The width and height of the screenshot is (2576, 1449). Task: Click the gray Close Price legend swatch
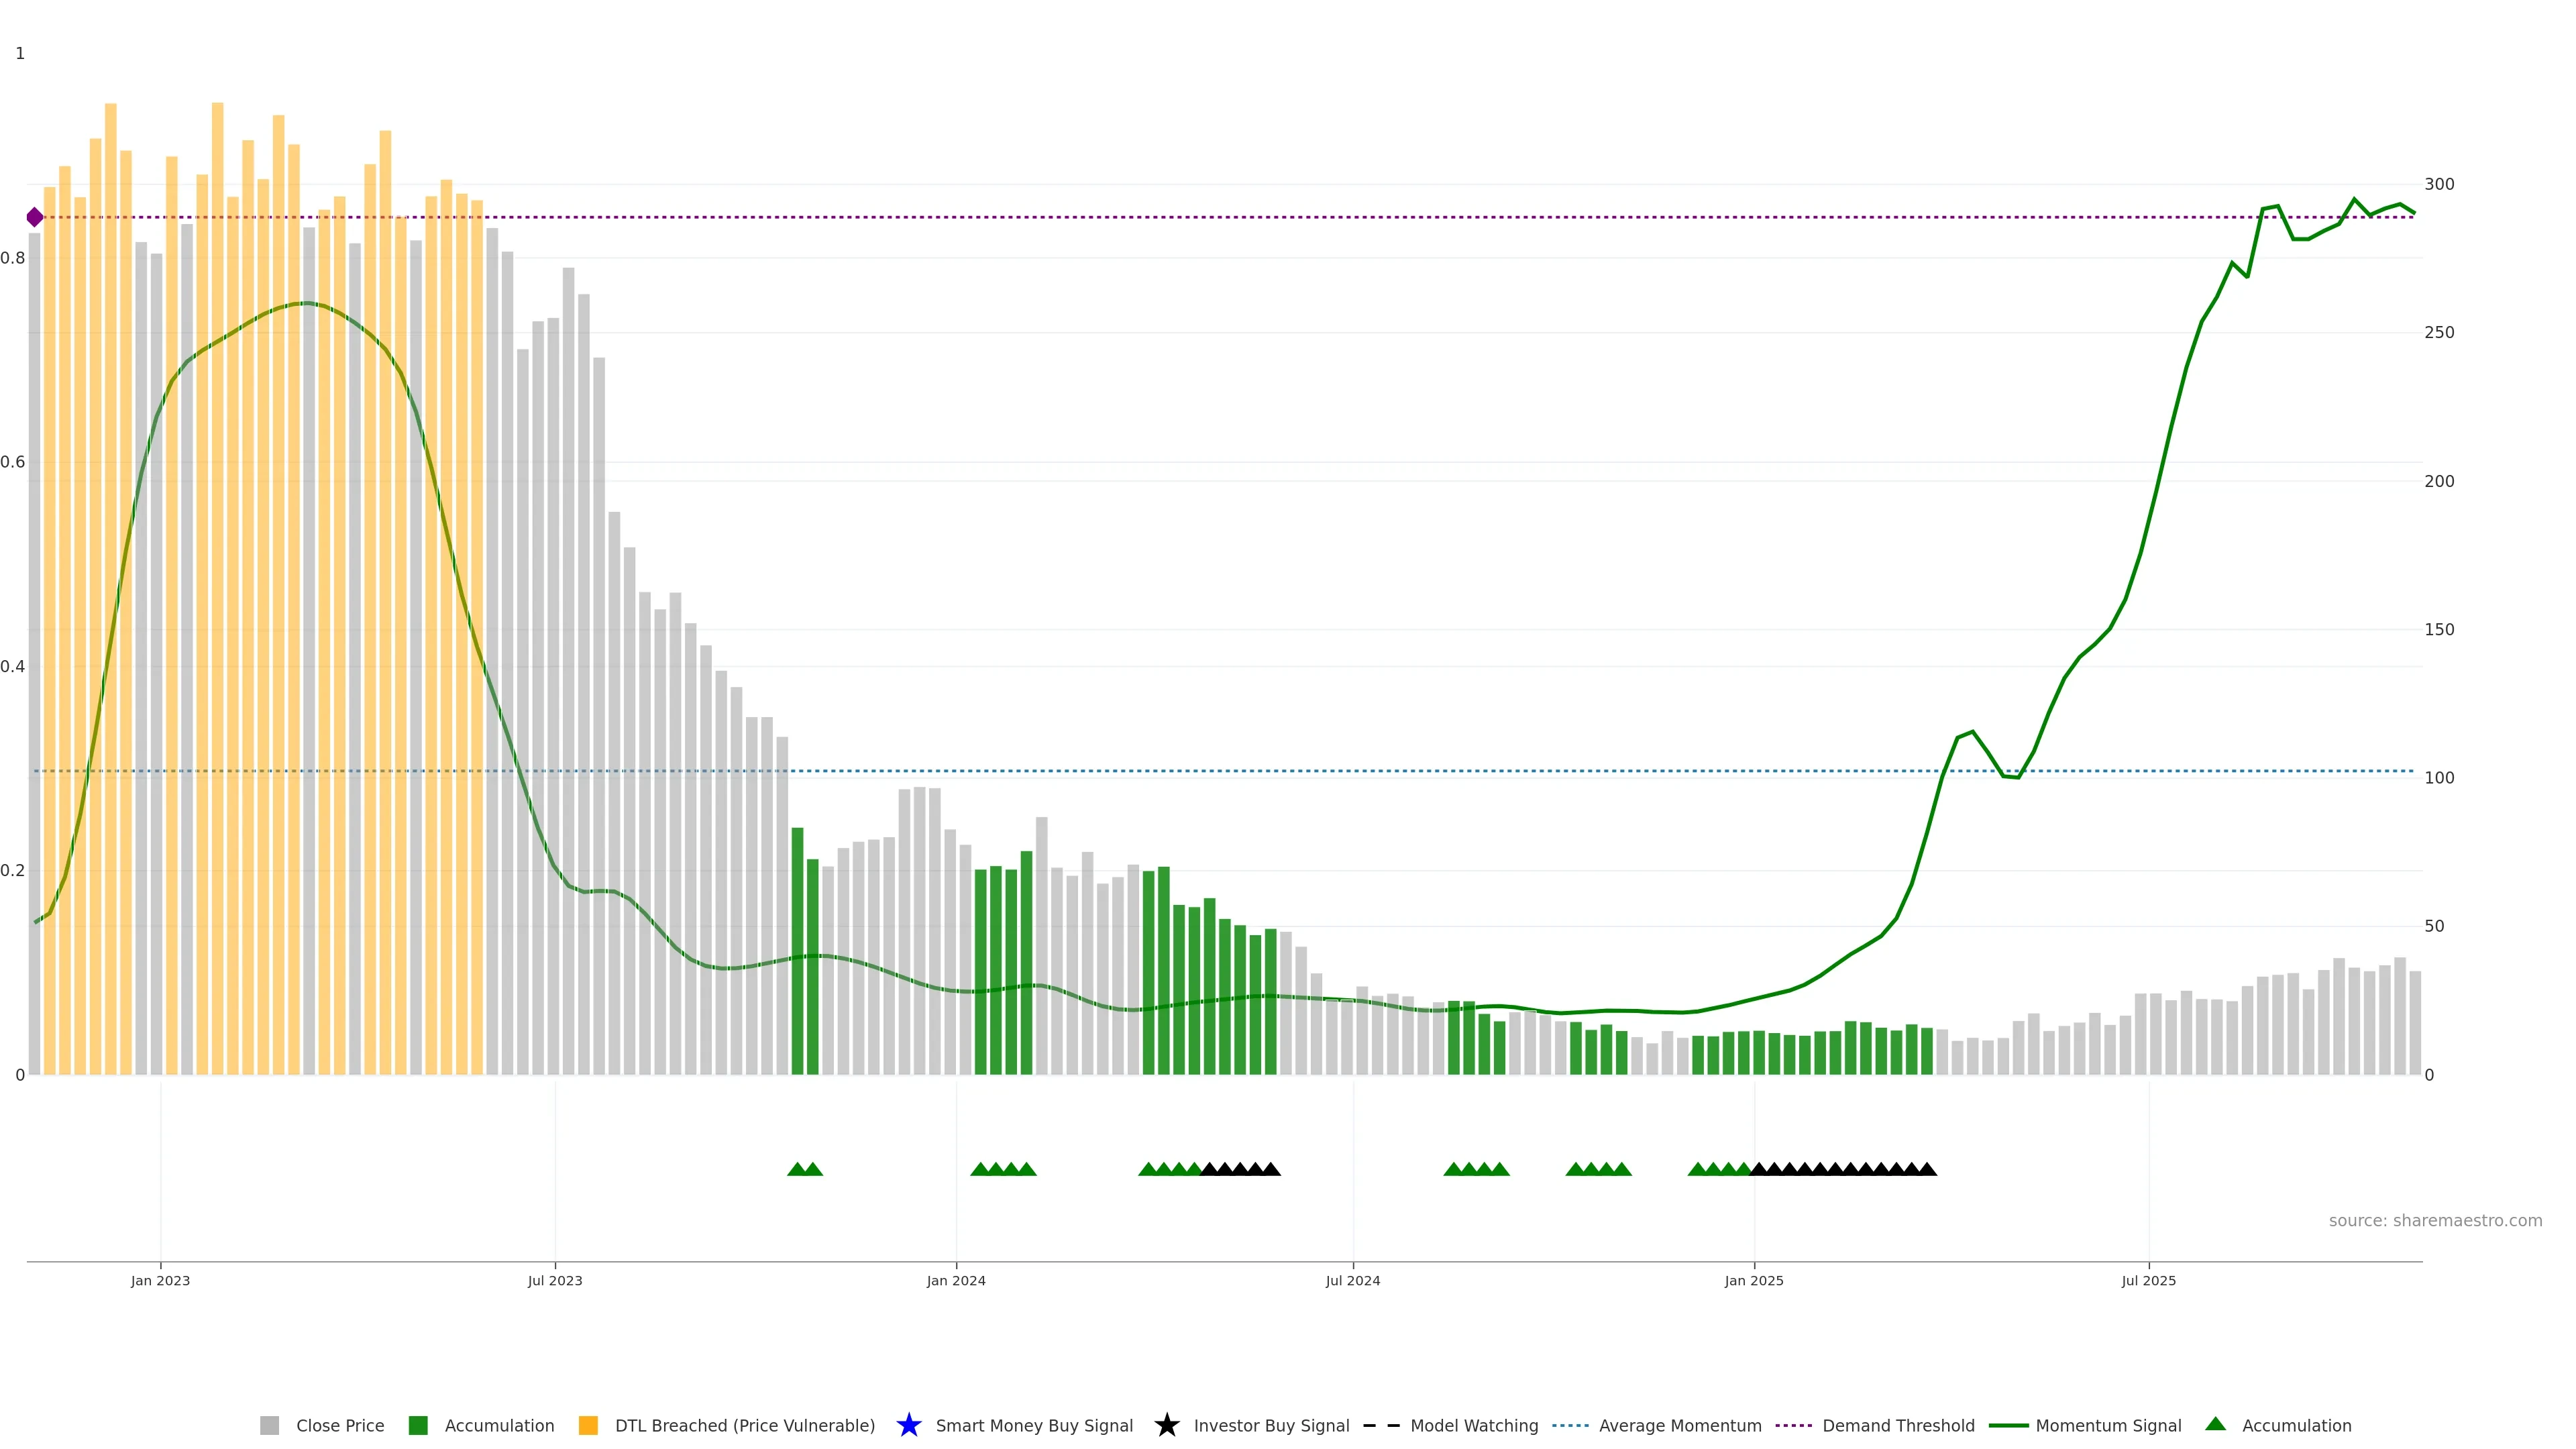tap(269, 1425)
